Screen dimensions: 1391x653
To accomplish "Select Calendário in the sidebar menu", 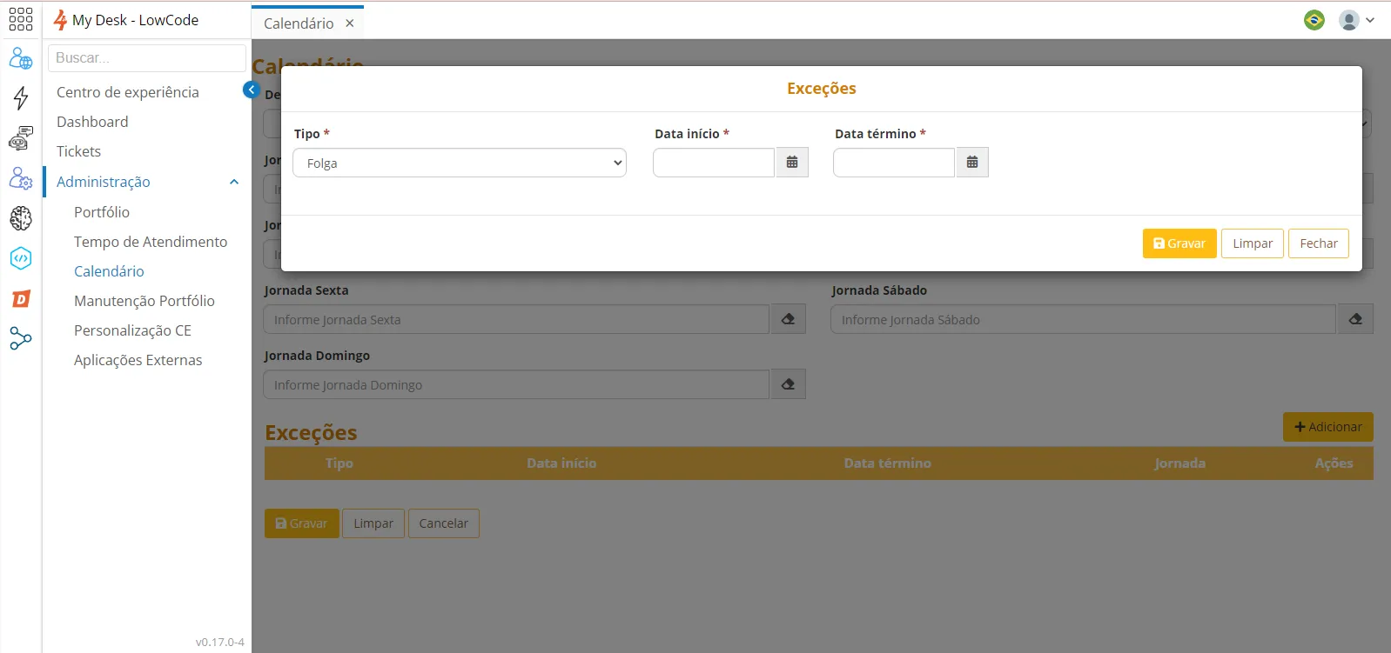I will click(109, 271).
